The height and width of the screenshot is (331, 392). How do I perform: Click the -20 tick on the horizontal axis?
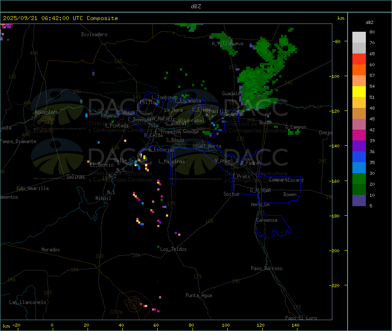pyautogui.click(x=16, y=325)
